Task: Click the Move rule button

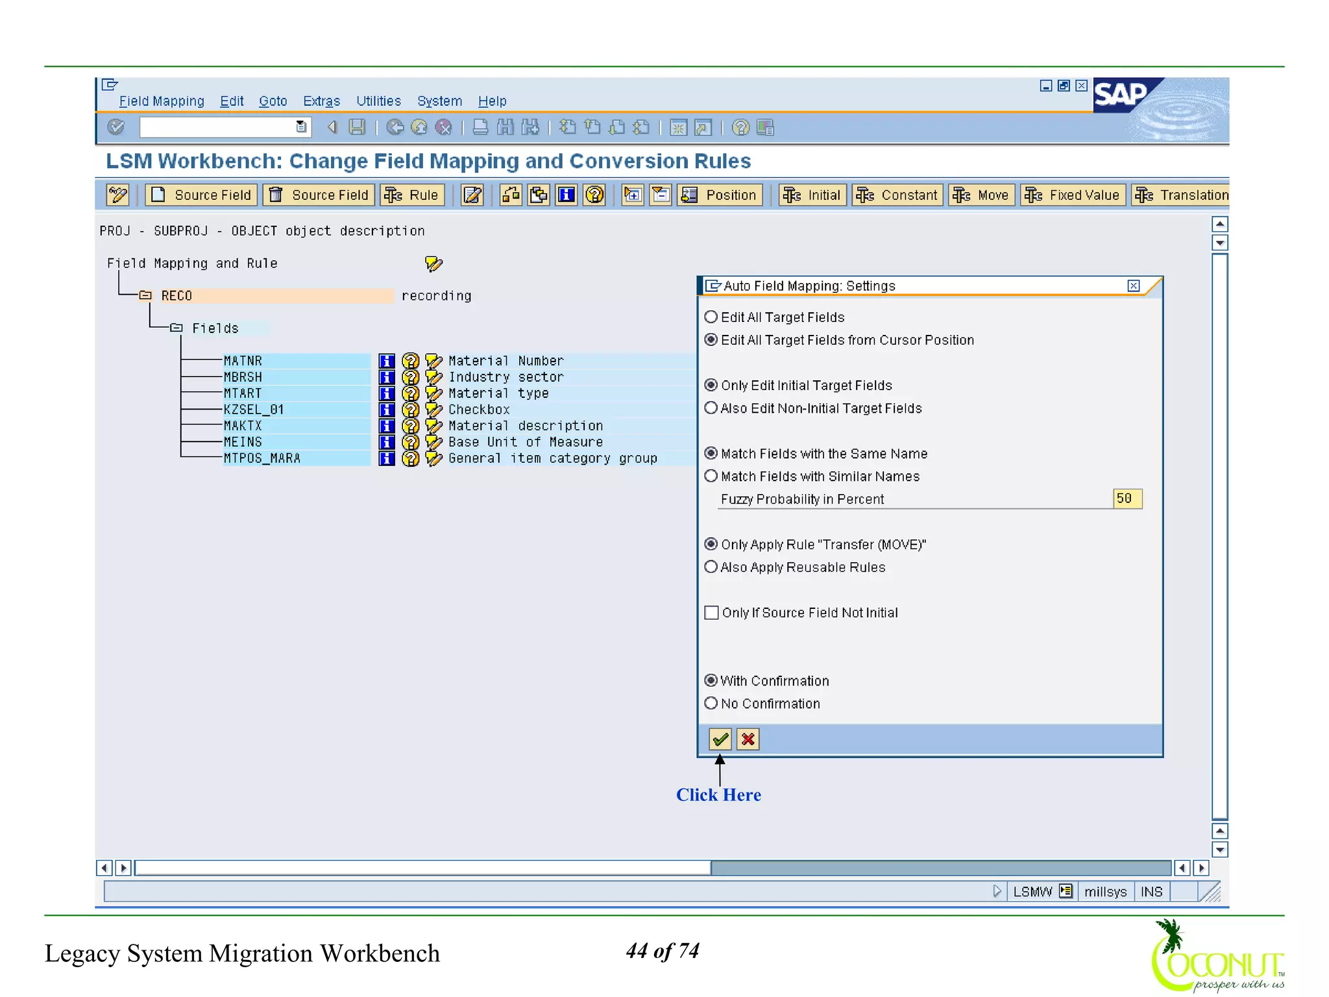Action: point(981,195)
